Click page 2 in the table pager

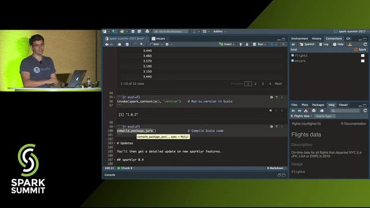pyautogui.click(x=256, y=84)
